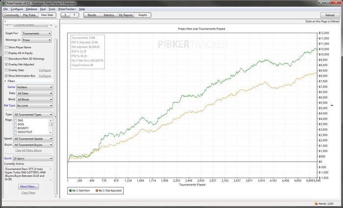Viewport: 343px width, 208px height.
Task: Switch to the Play Poker tab
Action: 29,15
